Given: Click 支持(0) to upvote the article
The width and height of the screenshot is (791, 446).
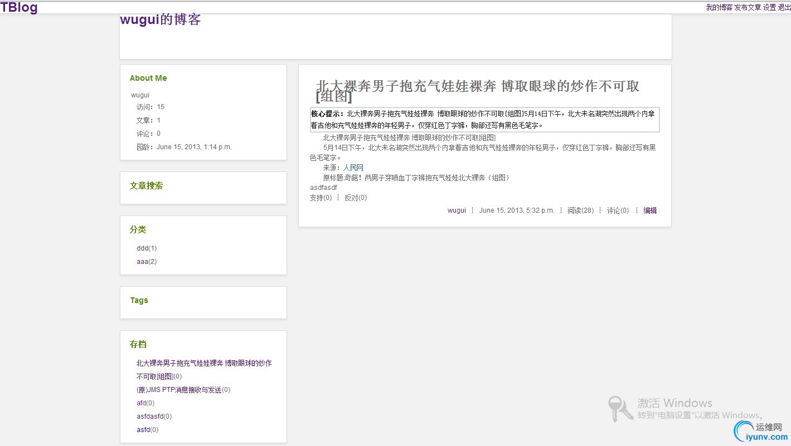Looking at the screenshot, I should [321, 198].
